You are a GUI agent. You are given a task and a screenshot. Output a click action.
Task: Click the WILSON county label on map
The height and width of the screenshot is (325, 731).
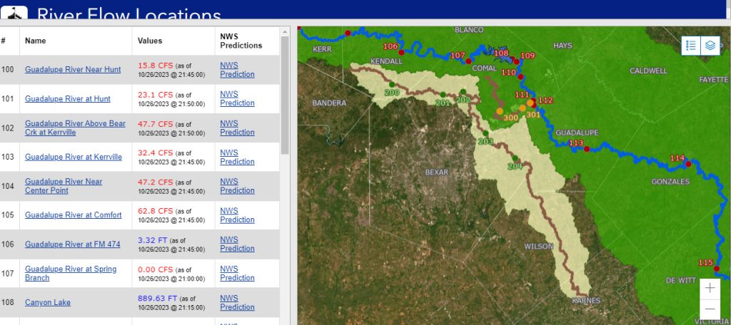(x=538, y=247)
